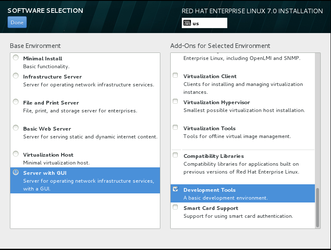Screen dimensions: 331x250
Task: Uncheck the Development Tools checkbox
Action: 176,189
